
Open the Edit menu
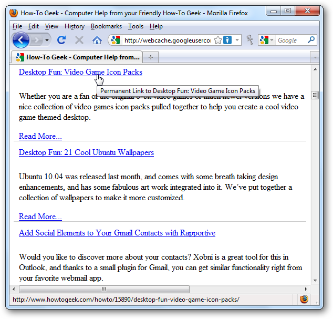pos(33,26)
